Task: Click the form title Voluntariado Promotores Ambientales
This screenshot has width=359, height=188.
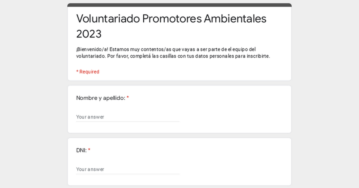Action: click(171, 19)
